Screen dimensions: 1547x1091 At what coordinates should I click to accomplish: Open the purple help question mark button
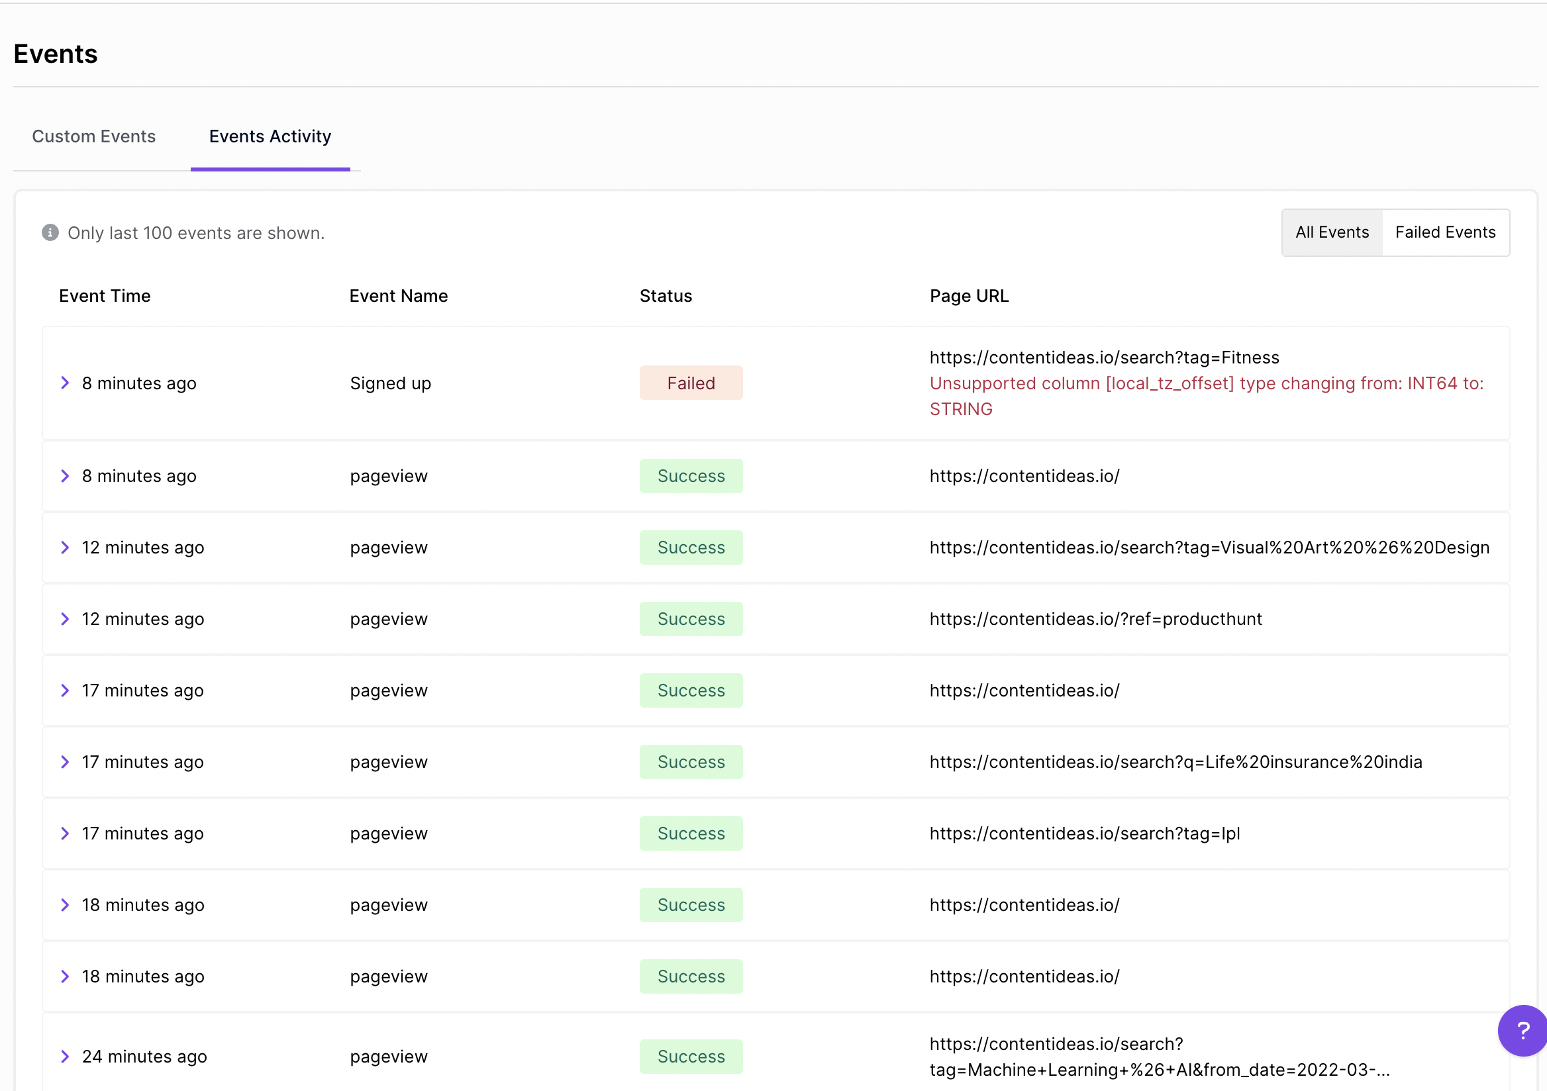[1522, 1029]
